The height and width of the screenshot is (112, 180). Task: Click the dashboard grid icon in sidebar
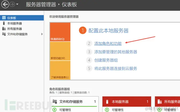tap(4, 18)
